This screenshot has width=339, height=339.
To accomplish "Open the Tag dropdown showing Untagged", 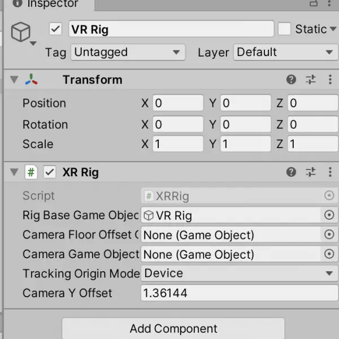I will 128,53.
